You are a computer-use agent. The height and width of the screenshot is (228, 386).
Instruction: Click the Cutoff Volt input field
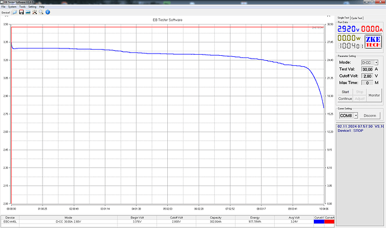tap(368, 76)
